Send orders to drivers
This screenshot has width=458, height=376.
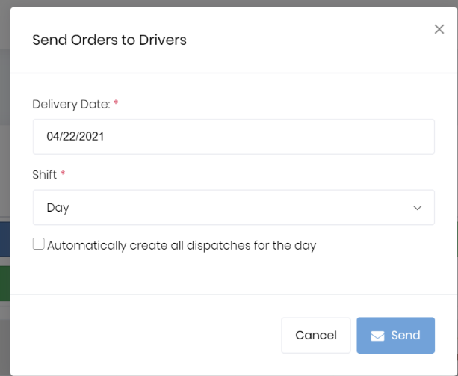coord(395,336)
